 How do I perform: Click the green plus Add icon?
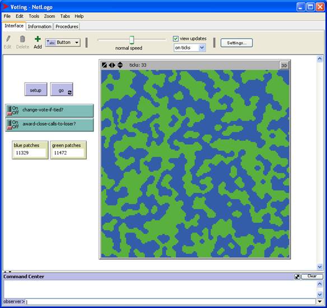[x=38, y=39]
